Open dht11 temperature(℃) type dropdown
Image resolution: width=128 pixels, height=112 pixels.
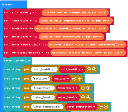tap(76, 21)
